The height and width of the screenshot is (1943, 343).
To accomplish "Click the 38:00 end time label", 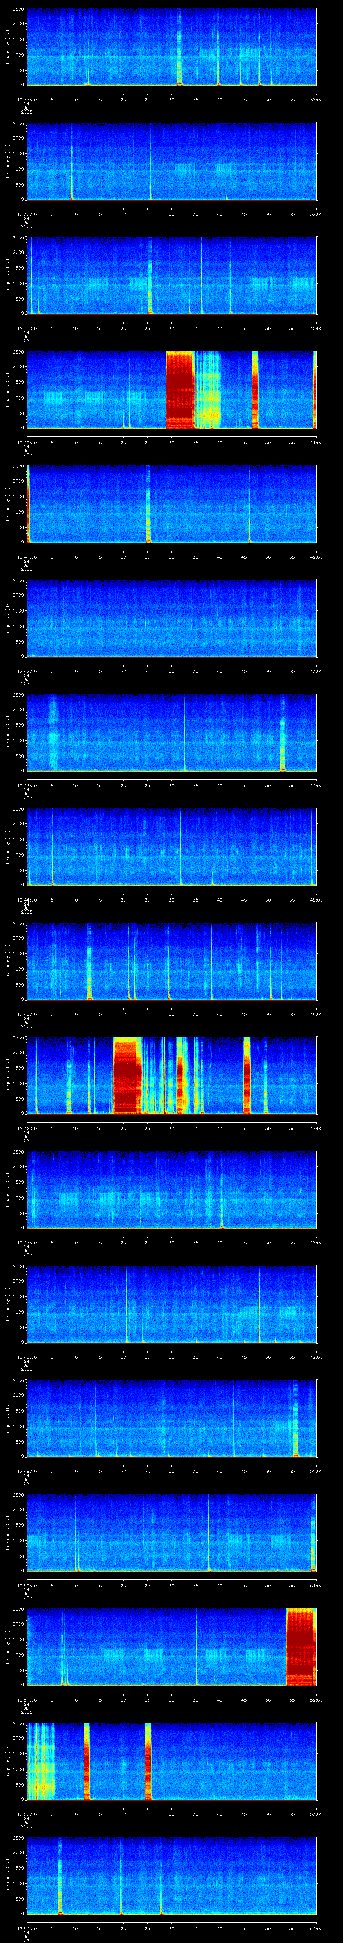I will [x=316, y=99].
